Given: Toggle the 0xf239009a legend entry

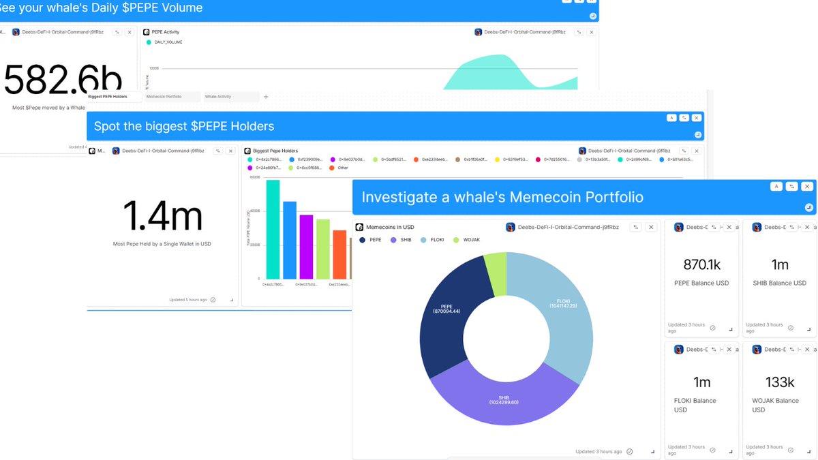Looking at the screenshot, I should (x=306, y=159).
